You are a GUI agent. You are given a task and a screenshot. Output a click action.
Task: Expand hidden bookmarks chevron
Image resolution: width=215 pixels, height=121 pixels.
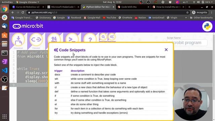(186, 17)
